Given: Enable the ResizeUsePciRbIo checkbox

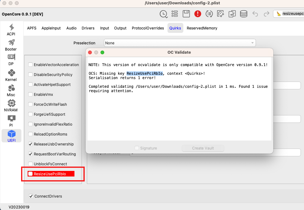Looking at the screenshot, I should tap(30, 174).
